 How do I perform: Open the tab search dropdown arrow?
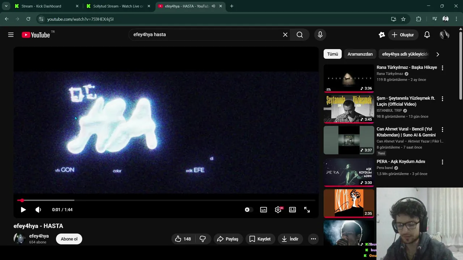6,6
